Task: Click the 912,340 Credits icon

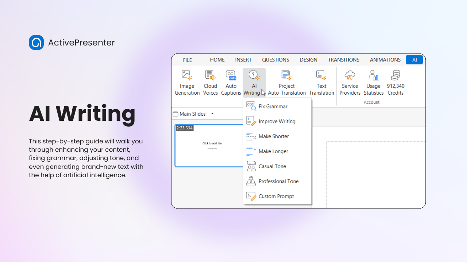Action: point(395,75)
